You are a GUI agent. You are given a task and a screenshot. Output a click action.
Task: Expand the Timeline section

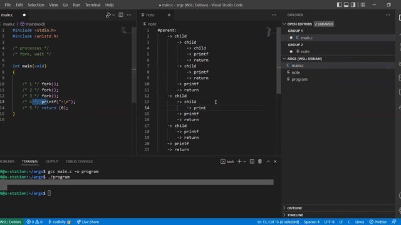pyautogui.click(x=295, y=215)
